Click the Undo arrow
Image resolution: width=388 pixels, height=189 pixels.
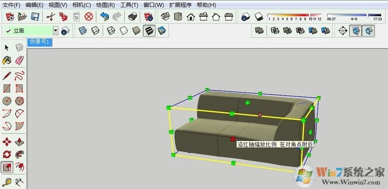click(104, 17)
